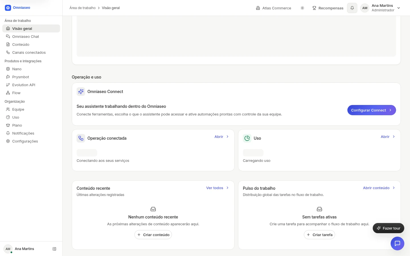Click Criar conteúdo button

(153, 235)
